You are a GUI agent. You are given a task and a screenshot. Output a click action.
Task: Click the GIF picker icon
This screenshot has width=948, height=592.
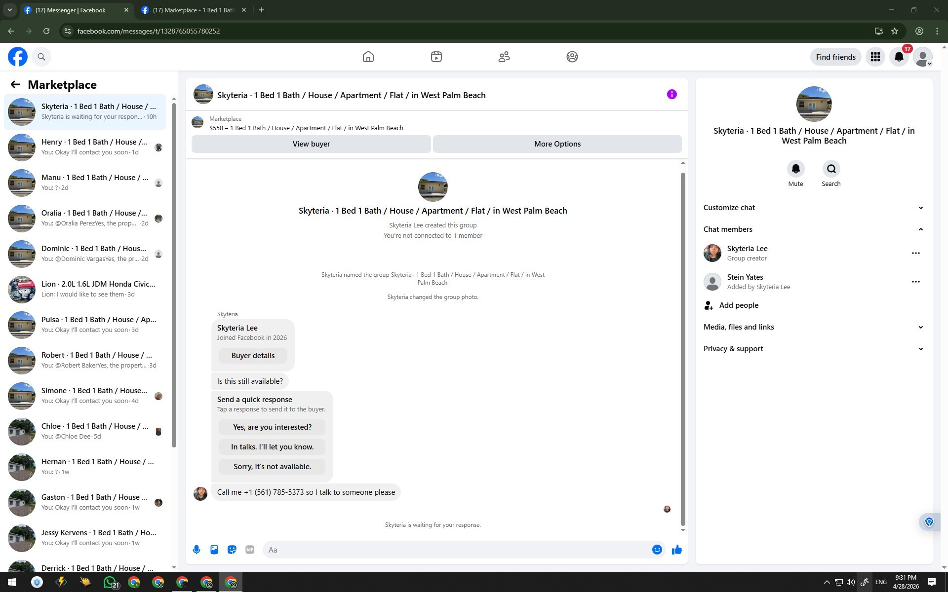250,550
